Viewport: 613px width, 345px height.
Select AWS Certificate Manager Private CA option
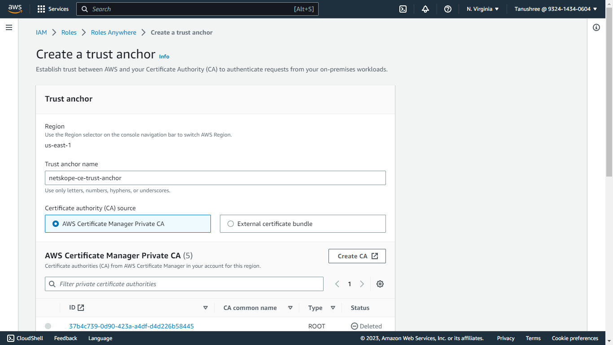[128, 224]
